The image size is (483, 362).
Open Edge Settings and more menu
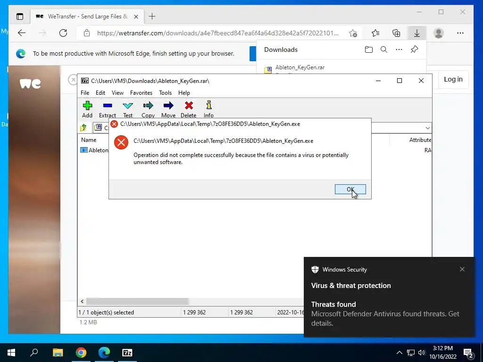tap(460, 33)
